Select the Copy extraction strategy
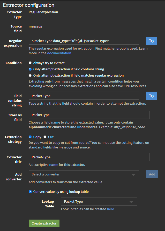 [x=30, y=137]
